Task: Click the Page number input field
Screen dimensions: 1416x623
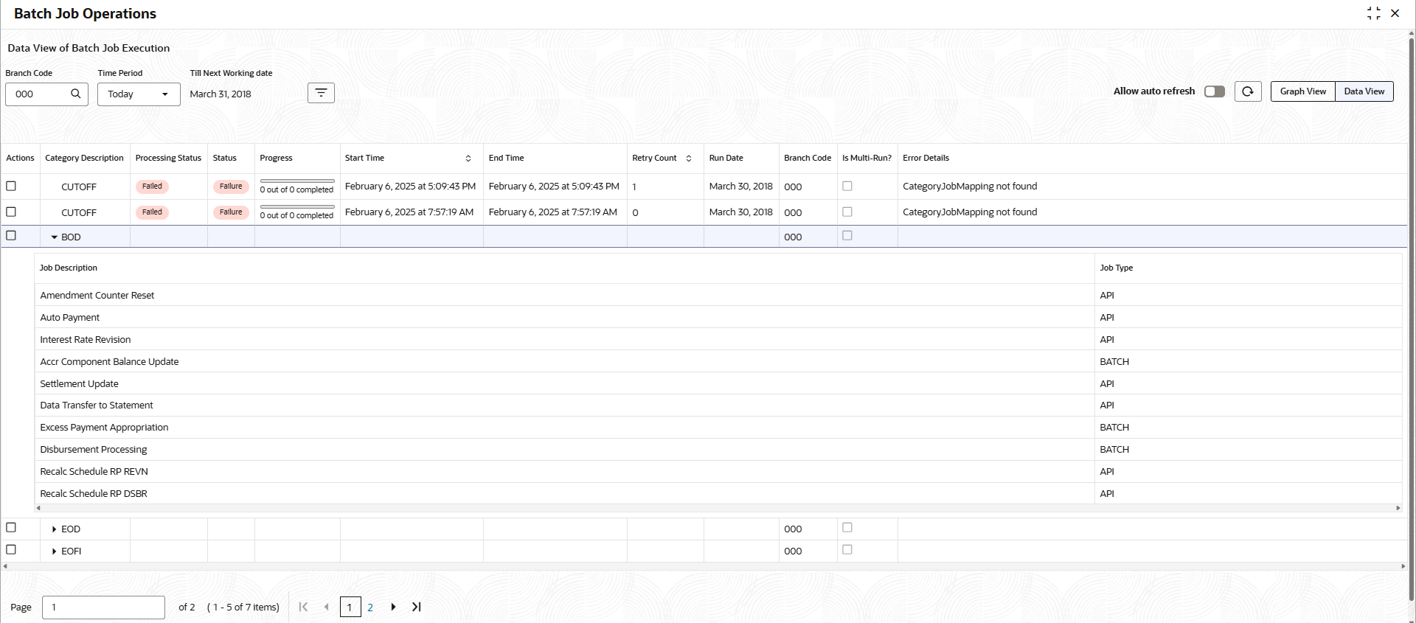Action: pos(103,608)
